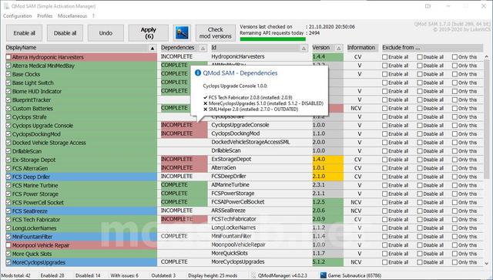Click the Subnautica game icon in status bar
The height and width of the screenshot is (280, 493).
[324, 275]
